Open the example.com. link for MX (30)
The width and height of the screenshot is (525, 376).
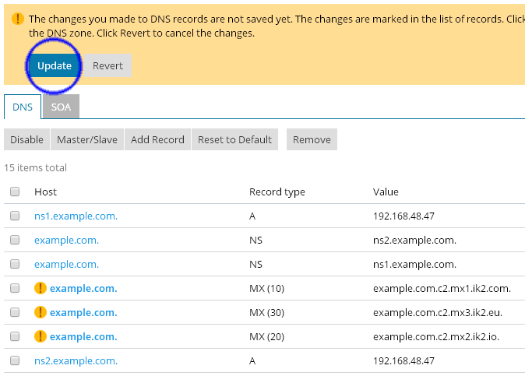(x=83, y=312)
